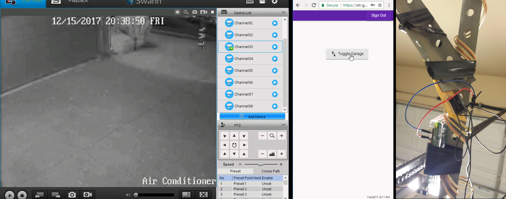Activate the digital zoom magnifier above video

tap(186, 12)
